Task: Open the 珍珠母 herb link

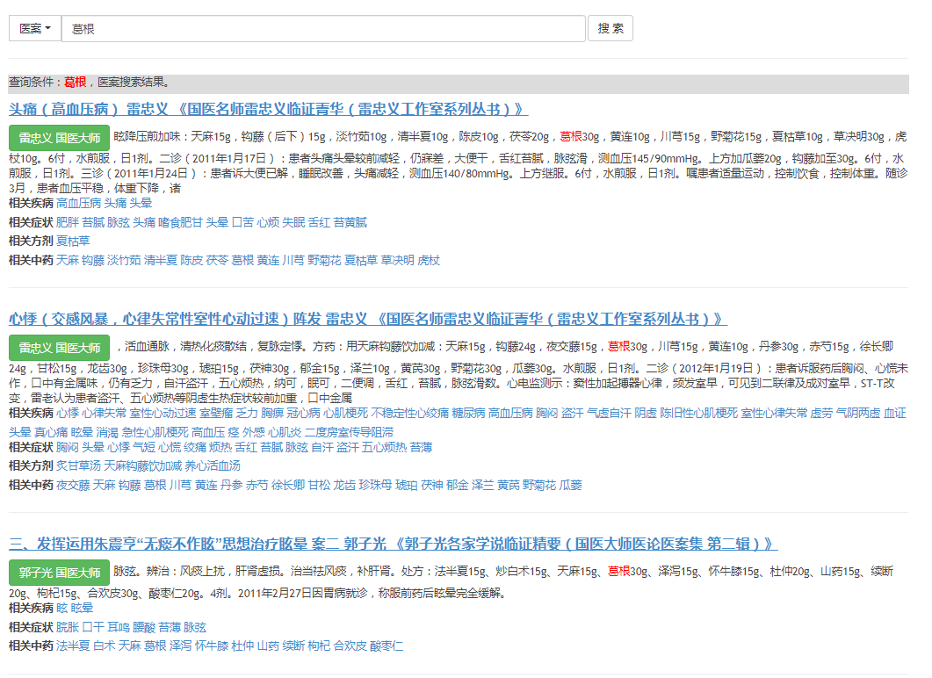Action: click(x=376, y=486)
